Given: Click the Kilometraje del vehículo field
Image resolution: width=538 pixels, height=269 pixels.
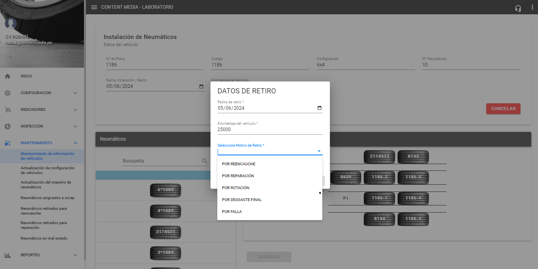Looking at the screenshot, I should click(270, 130).
